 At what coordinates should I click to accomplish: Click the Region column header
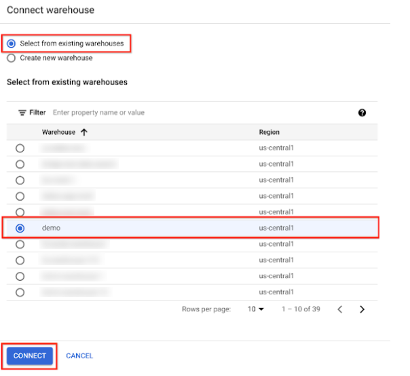pyautogui.click(x=269, y=132)
